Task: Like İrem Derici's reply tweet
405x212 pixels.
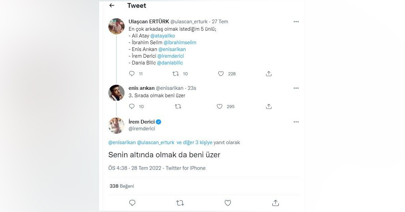Action: (228, 203)
